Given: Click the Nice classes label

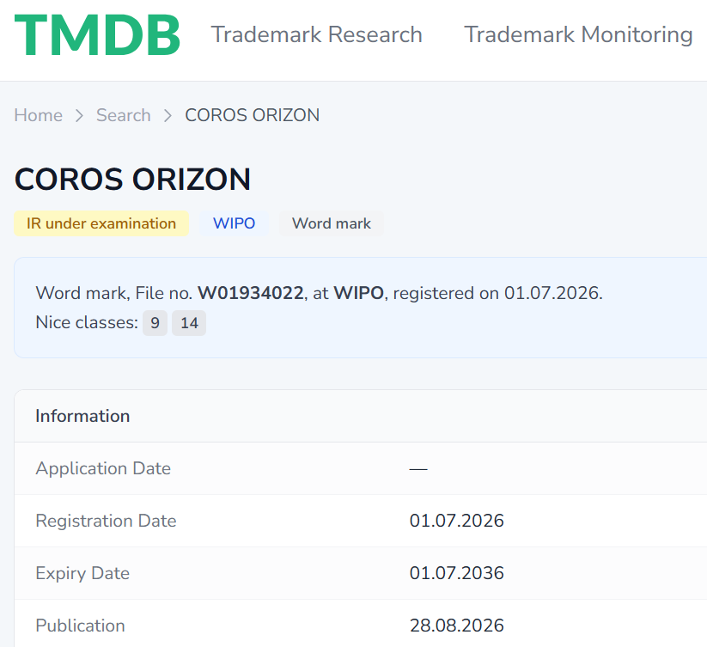Looking at the screenshot, I should click(x=87, y=323).
